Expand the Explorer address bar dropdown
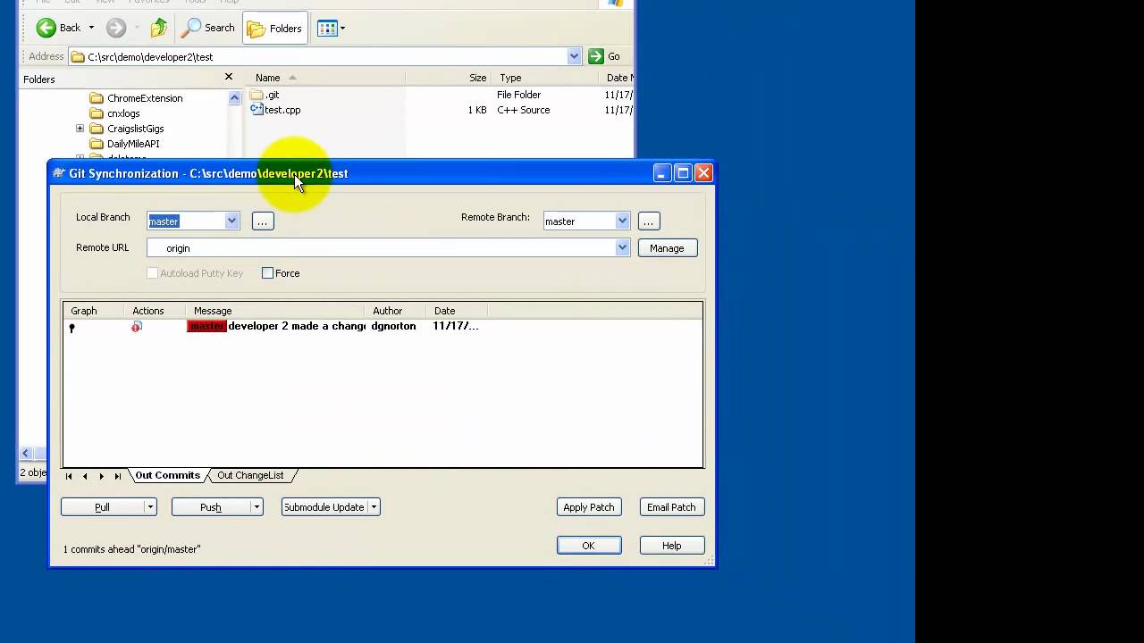Image resolution: width=1144 pixels, height=643 pixels. click(574, 56)
